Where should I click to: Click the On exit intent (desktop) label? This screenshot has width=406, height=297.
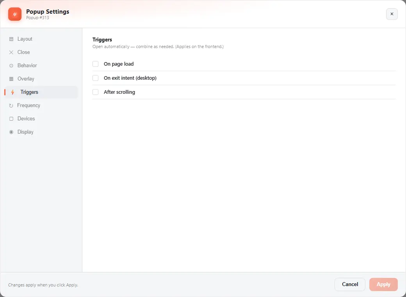point(130,78)
